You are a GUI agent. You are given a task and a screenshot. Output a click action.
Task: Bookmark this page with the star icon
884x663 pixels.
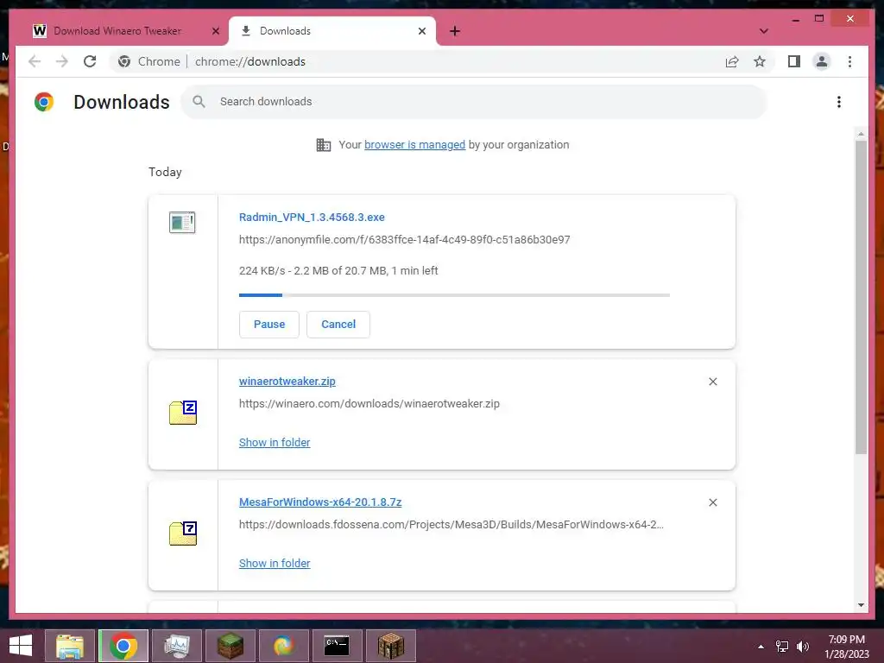pyautogui.click(x=760, y=61)
